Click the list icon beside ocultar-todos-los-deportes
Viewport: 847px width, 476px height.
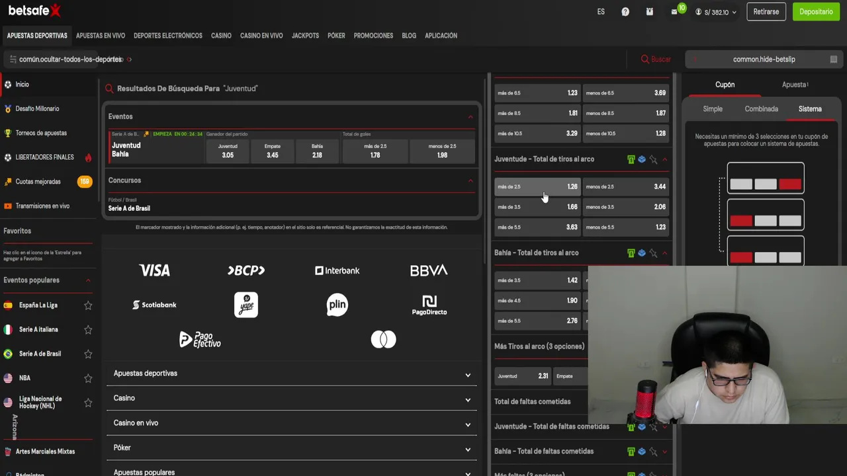(x=13, y=59)
